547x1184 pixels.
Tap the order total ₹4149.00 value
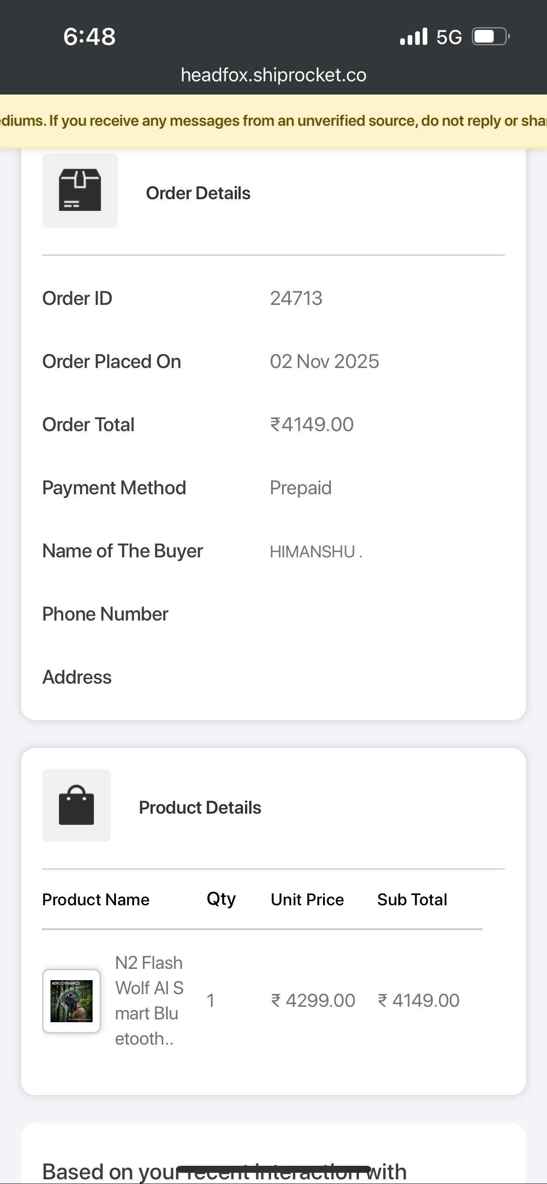pos(312,425)
